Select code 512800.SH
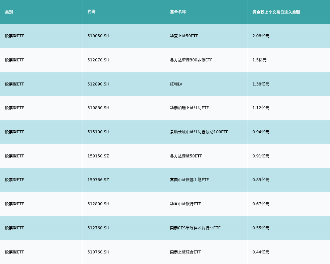 point(98,204)
